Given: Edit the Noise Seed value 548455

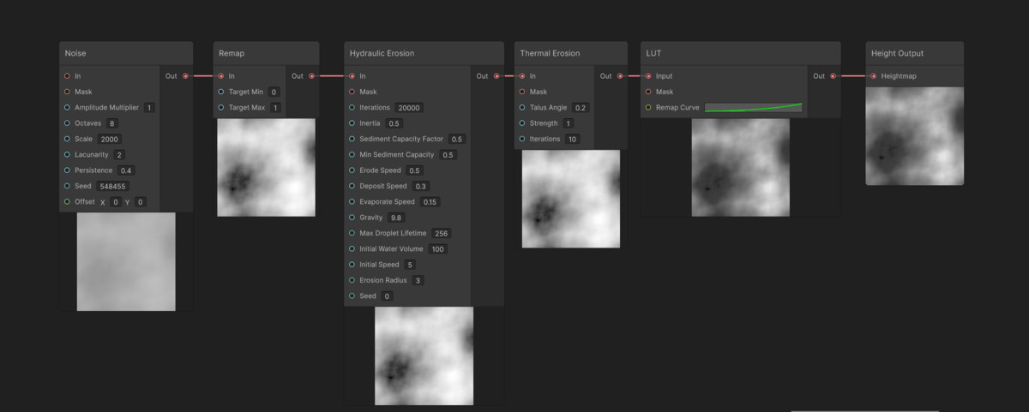Looking at the screenshot, I should tap(112, 186).
